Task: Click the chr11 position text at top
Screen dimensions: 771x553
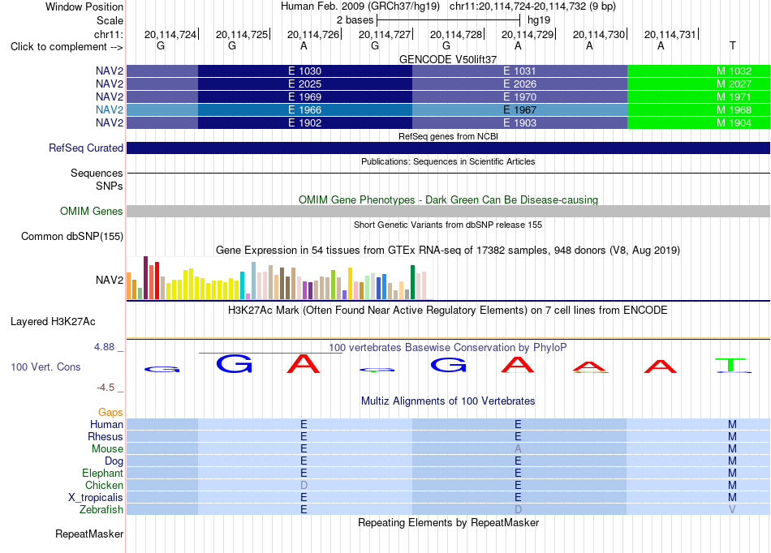Action: [x=532, y=6]
